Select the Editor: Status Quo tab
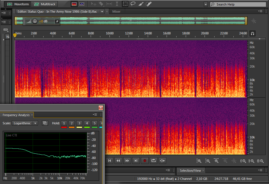 (x=57, y=11)
